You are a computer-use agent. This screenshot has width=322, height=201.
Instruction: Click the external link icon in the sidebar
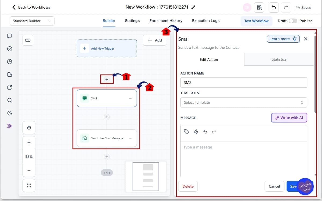[x=10, y=87]
